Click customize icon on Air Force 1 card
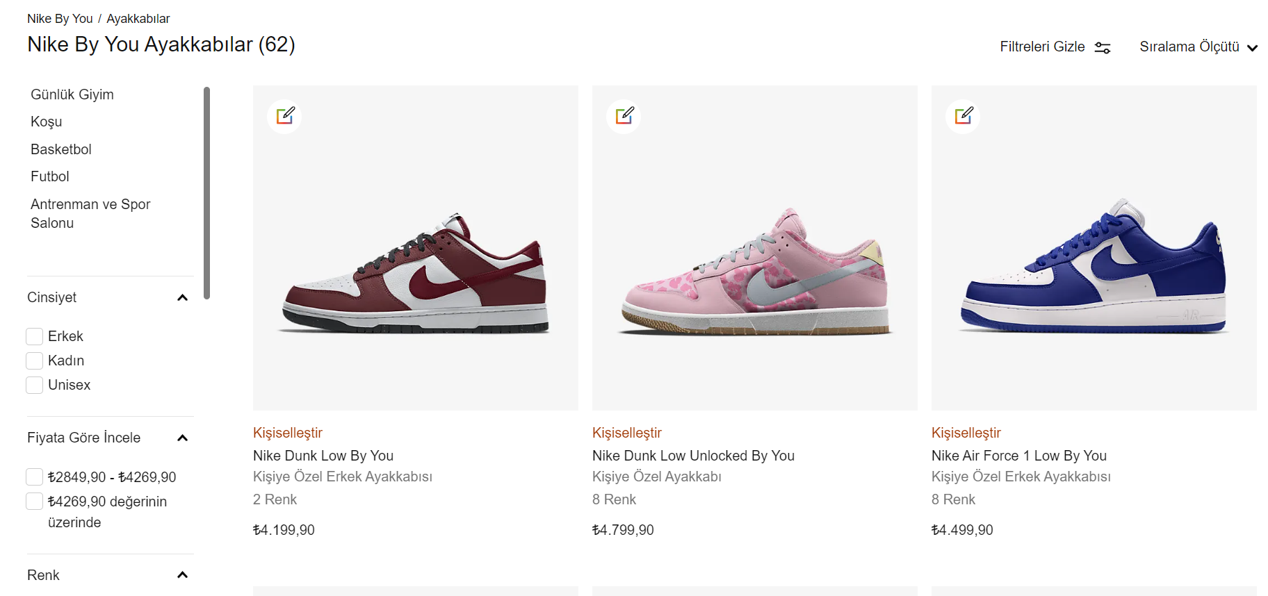 (963, 116)
